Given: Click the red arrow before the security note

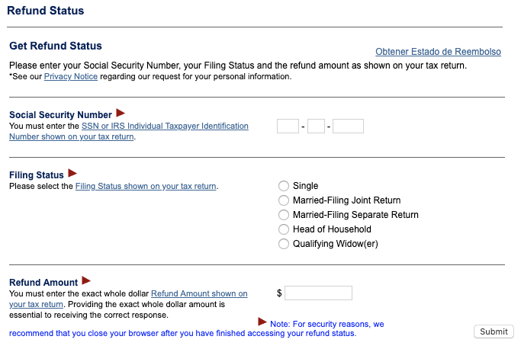Looking at the screenshot, I should pyautogui.click(x=262, y=322).
